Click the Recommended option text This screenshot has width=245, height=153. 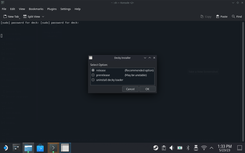point(139,70)
